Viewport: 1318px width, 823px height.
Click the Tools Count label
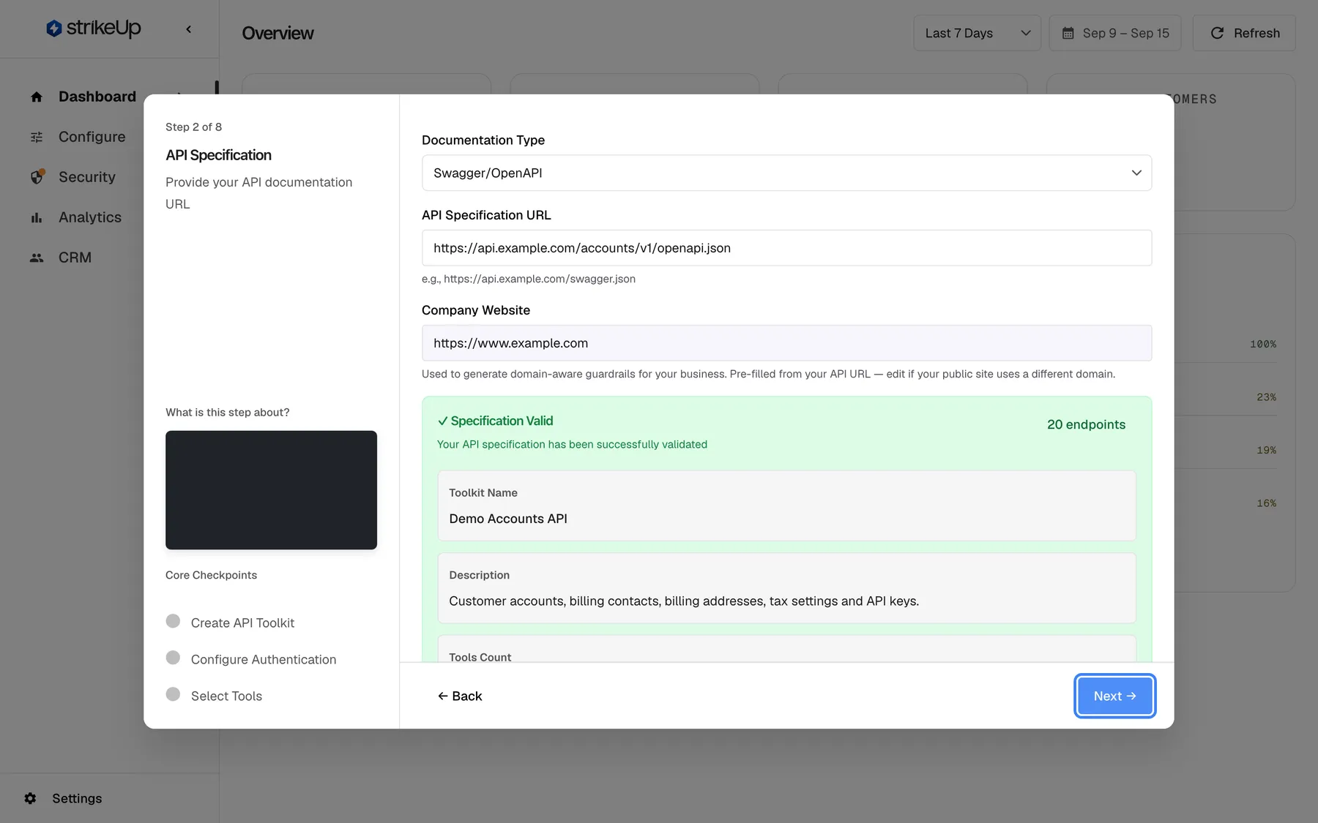[x=480, y=657]
